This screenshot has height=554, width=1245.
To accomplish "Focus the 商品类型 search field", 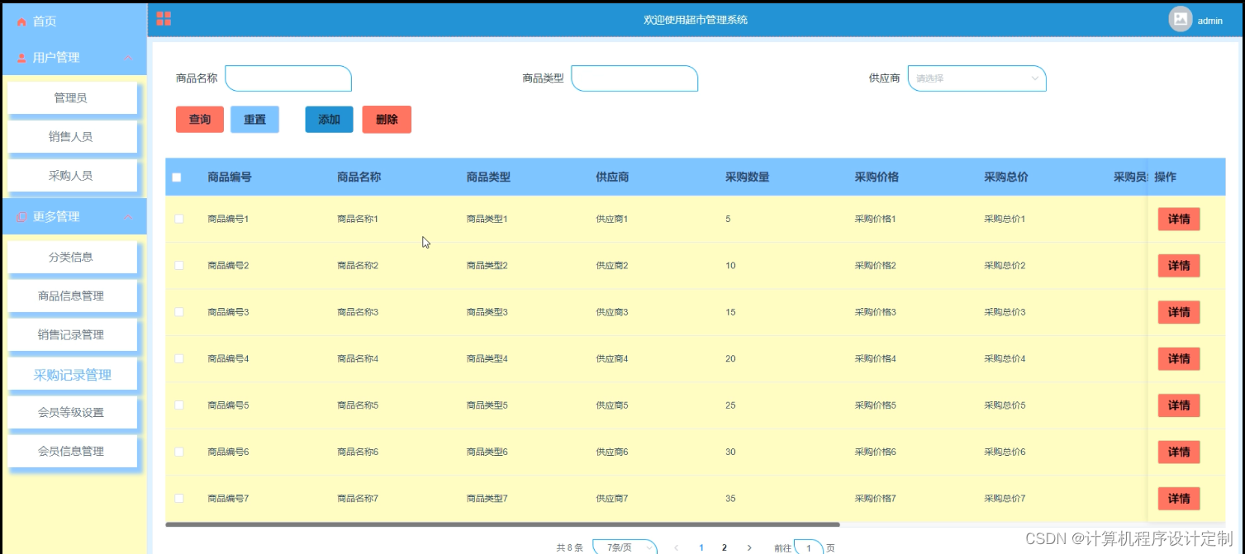I will point(634,78).
